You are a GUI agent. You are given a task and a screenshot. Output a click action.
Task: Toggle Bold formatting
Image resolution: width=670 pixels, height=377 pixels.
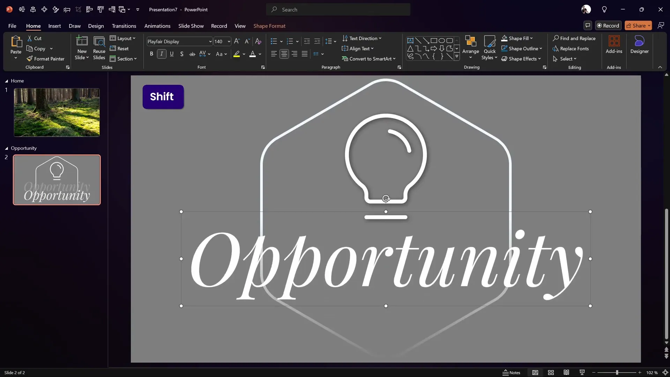(151, 54)
